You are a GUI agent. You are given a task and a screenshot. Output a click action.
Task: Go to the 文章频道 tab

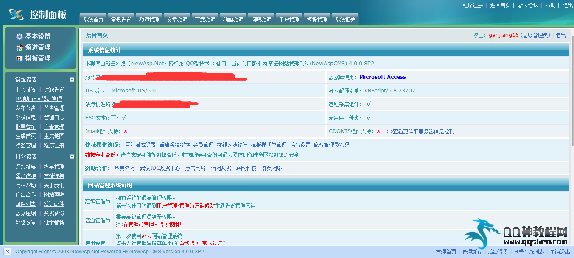click(x=177, y=19)
